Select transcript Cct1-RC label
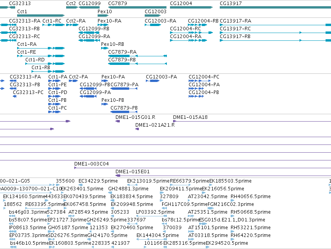This screenshot has width=331, height=249. click(x=52, y=21)
